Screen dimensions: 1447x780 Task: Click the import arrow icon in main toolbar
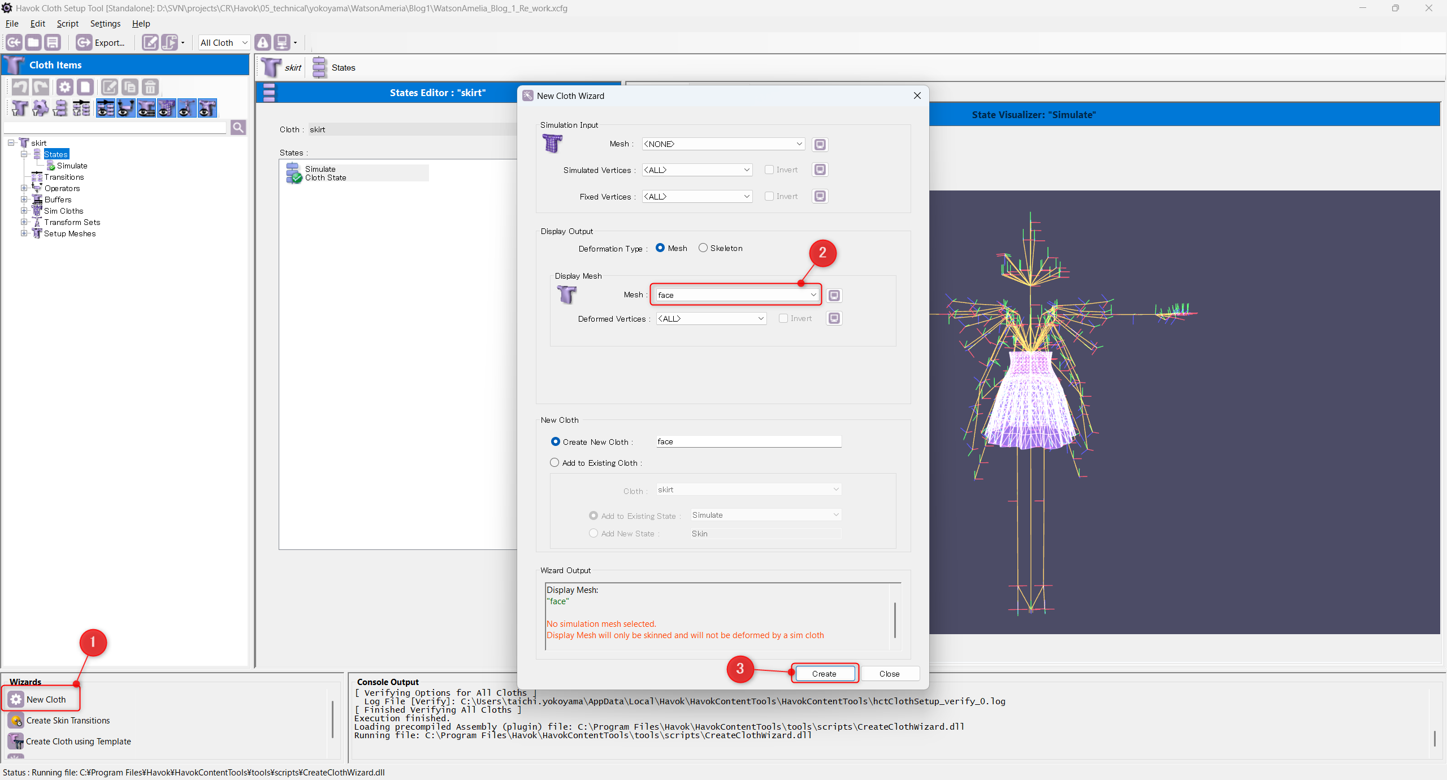[14, 42]
